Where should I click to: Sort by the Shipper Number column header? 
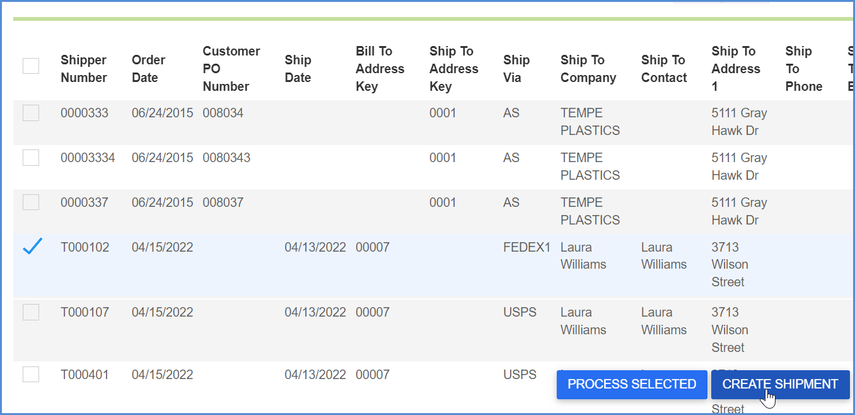pyautogui.click(x=84, y=69)
